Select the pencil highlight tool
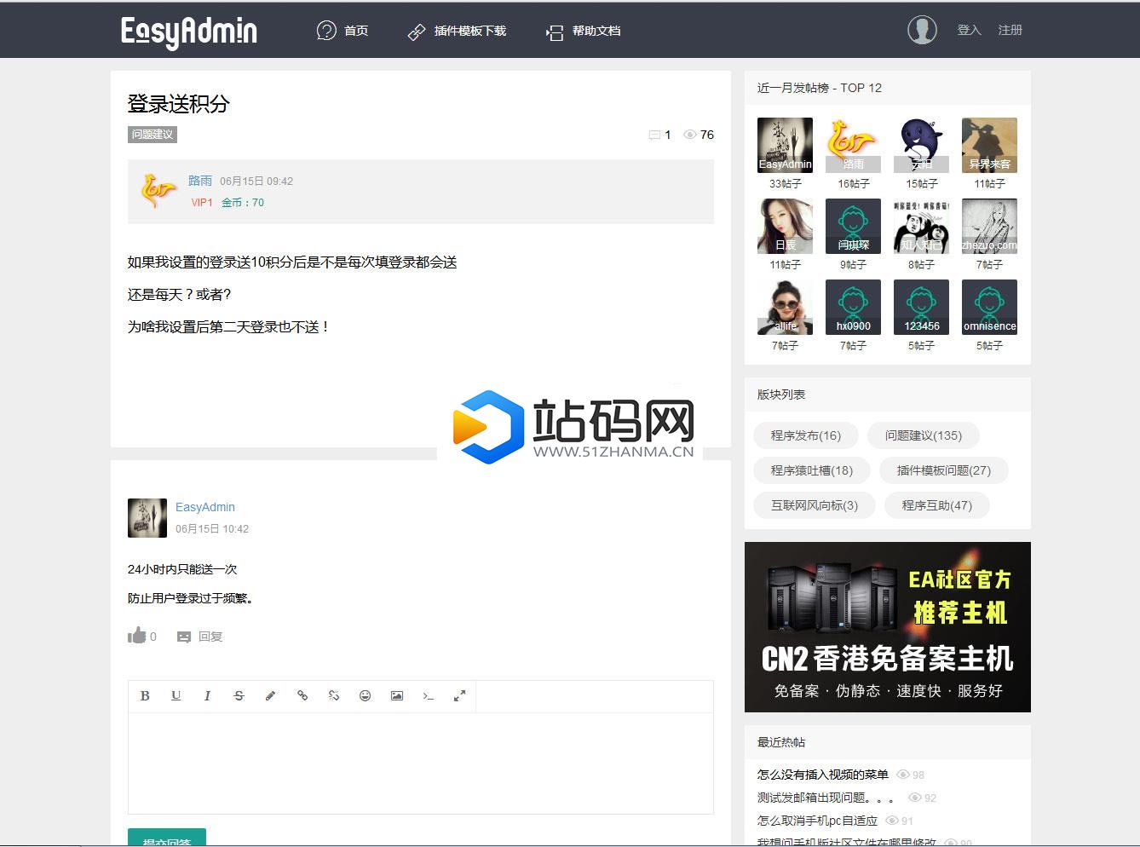The width and height of the screenshot is (1140, 847). coord(270,695)
